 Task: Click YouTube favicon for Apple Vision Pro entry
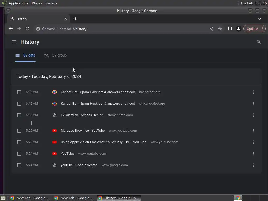click(54, 142)
